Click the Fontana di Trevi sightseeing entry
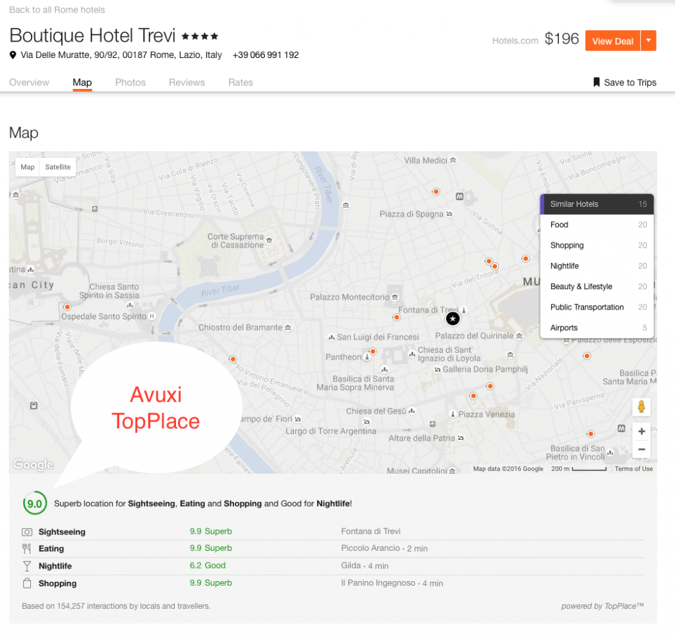 click(370, 531)
